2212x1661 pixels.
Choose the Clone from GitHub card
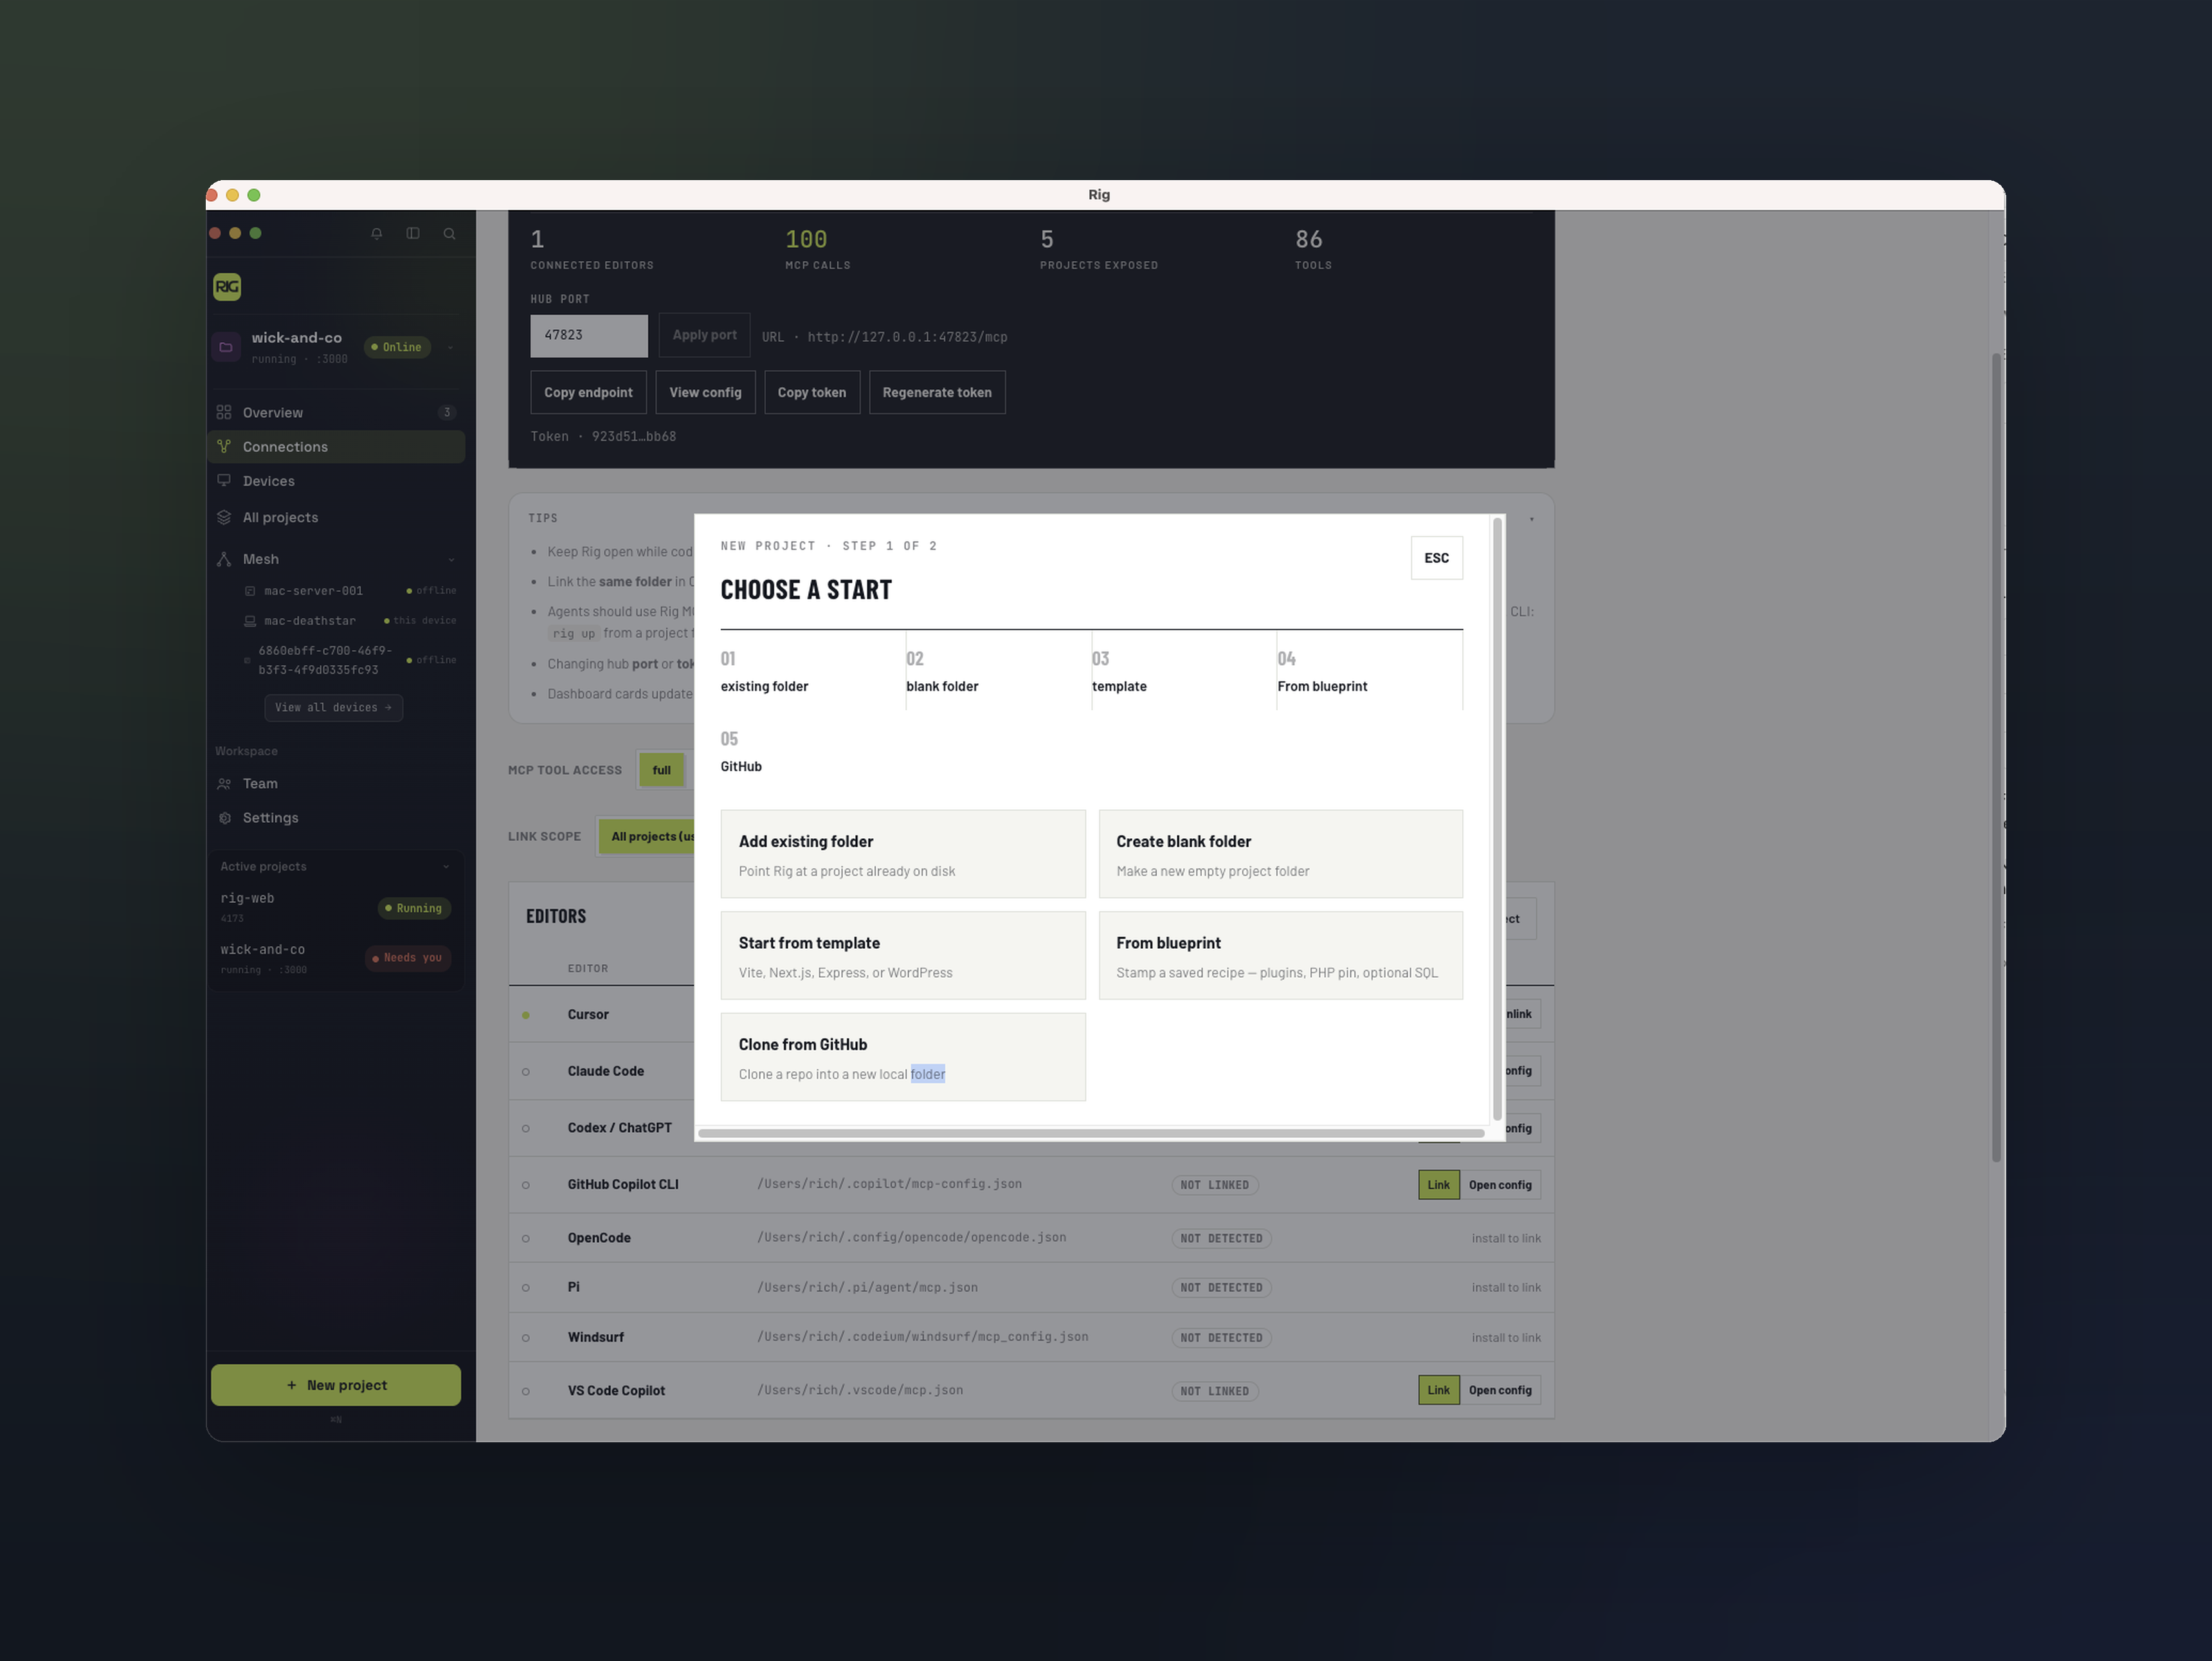pyautogui.click(x=903, y=1058)
